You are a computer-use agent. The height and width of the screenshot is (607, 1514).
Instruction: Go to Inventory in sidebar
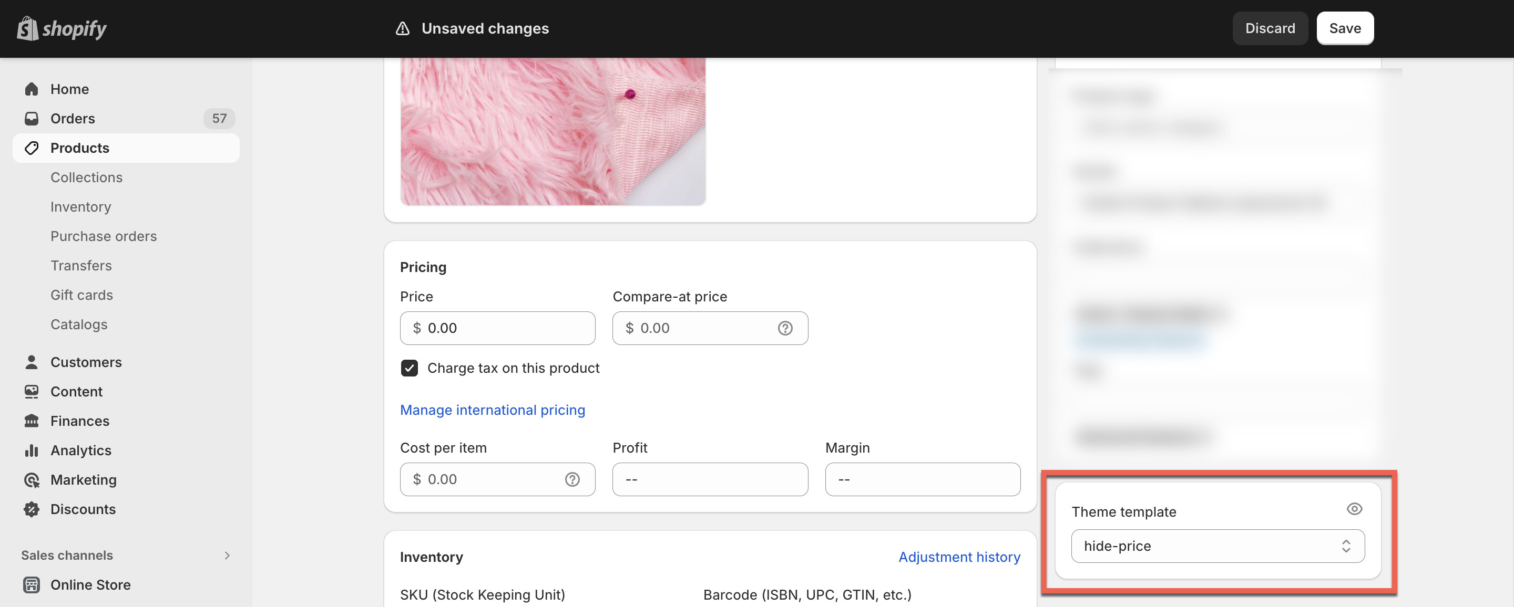(80, 207)
